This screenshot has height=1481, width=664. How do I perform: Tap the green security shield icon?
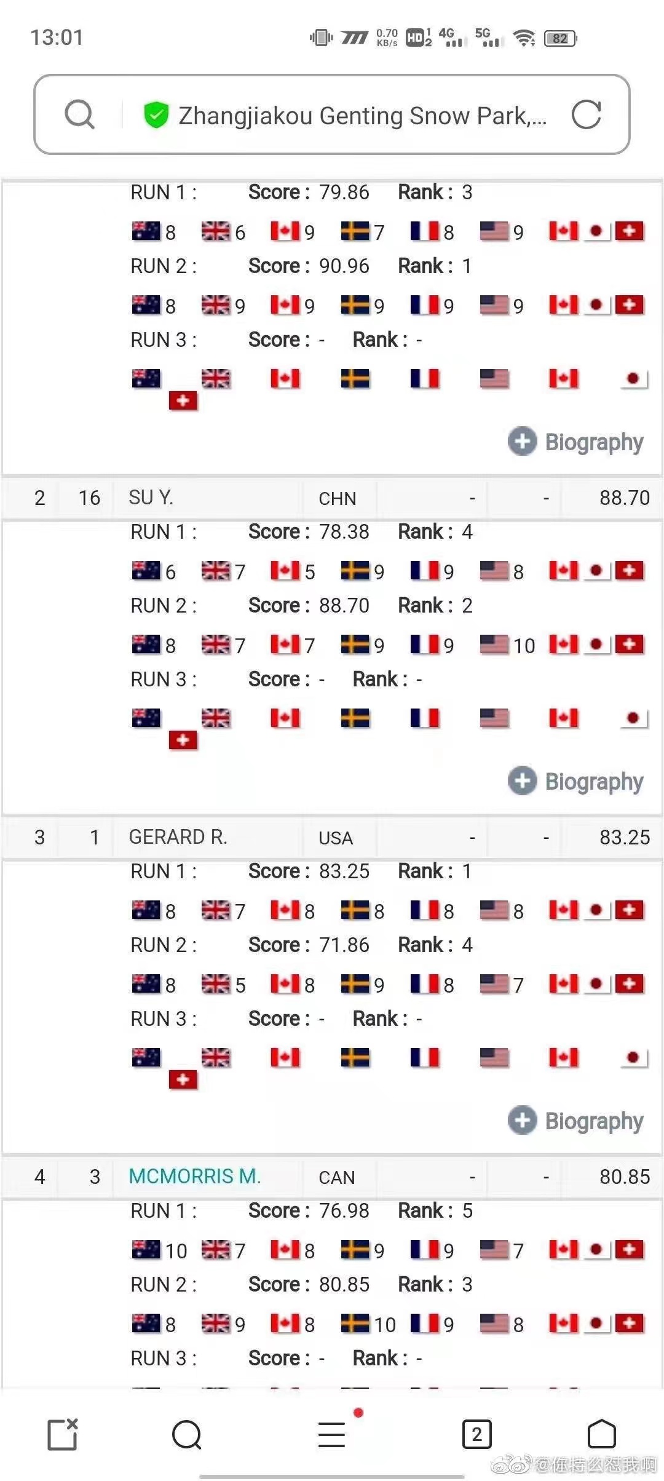[x=156, y=115]
